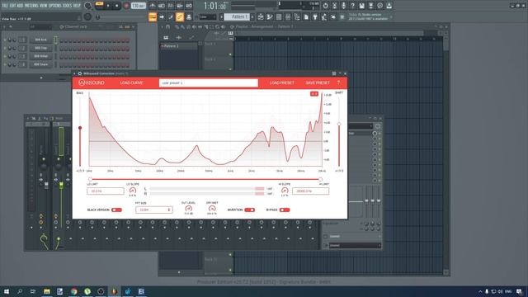Image resolution: width=528 pixels, height=297 pixels.
Task: Click LOAD CURVE in the Wiksound plugin
Action: tap(132, 82)
